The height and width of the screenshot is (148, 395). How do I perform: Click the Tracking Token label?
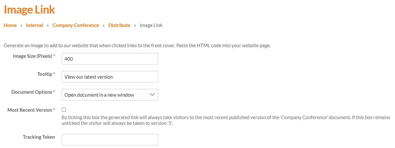pos(39,137)
